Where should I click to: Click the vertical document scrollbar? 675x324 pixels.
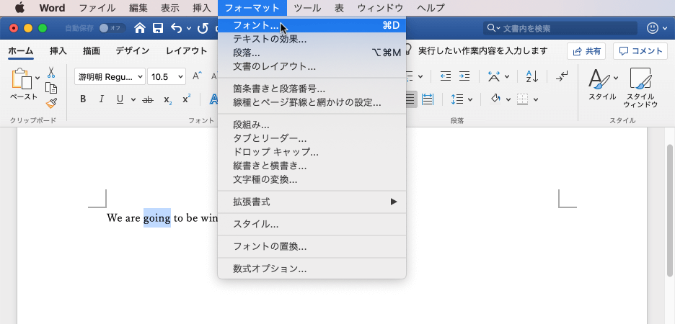669,210
